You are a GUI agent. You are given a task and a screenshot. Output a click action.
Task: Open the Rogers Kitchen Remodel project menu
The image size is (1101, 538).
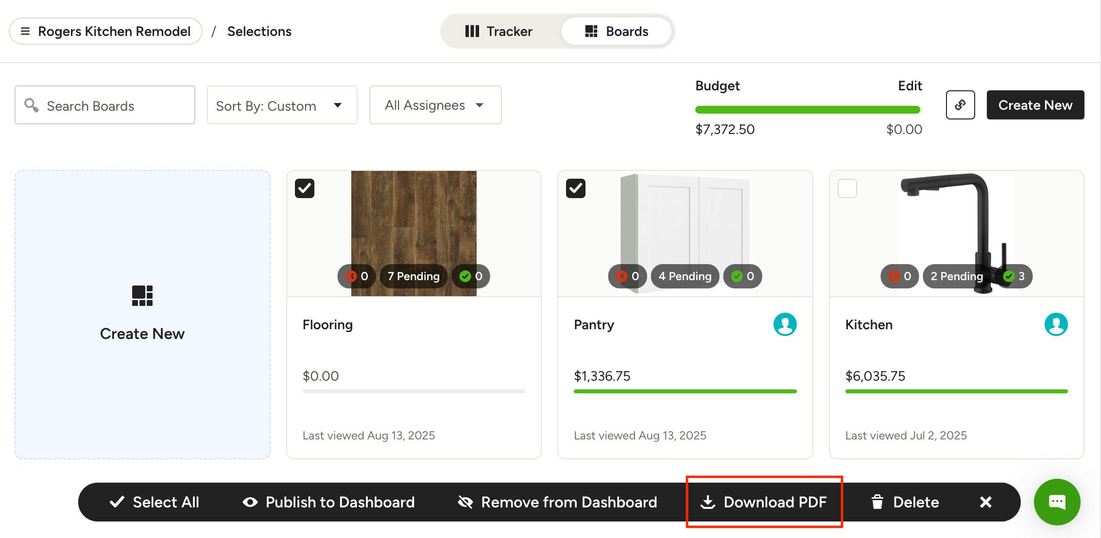click(x=105, y=32)
